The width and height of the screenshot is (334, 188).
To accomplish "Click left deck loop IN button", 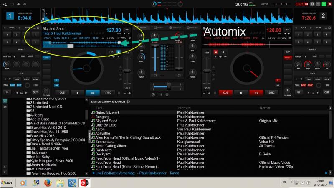I will pos(7,92).
